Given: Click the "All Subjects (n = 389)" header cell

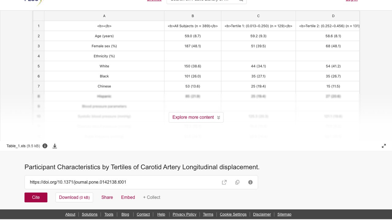Looking at the screenshot, I should (193, 26).
